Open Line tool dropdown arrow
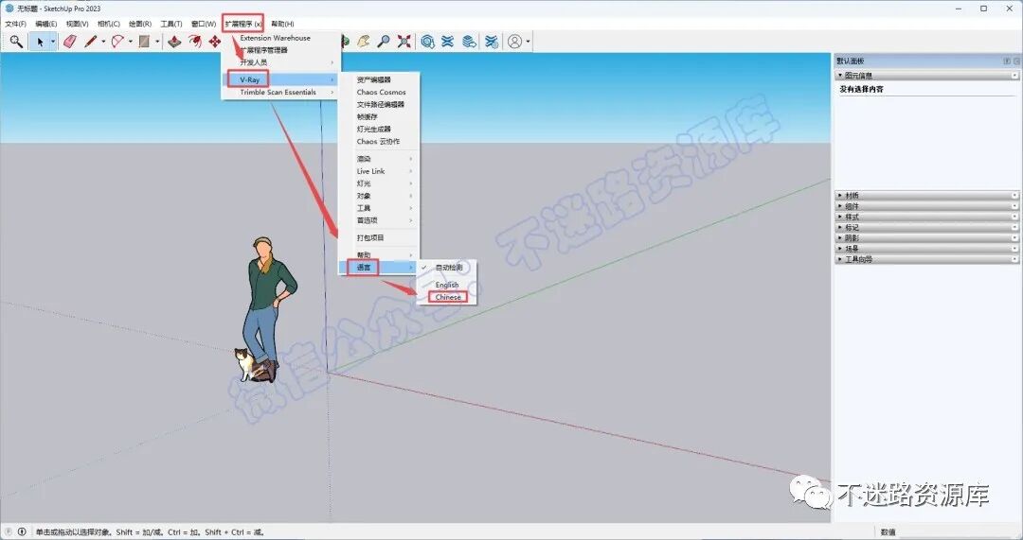The image size is (1023, 540). (x=103, y=42)
